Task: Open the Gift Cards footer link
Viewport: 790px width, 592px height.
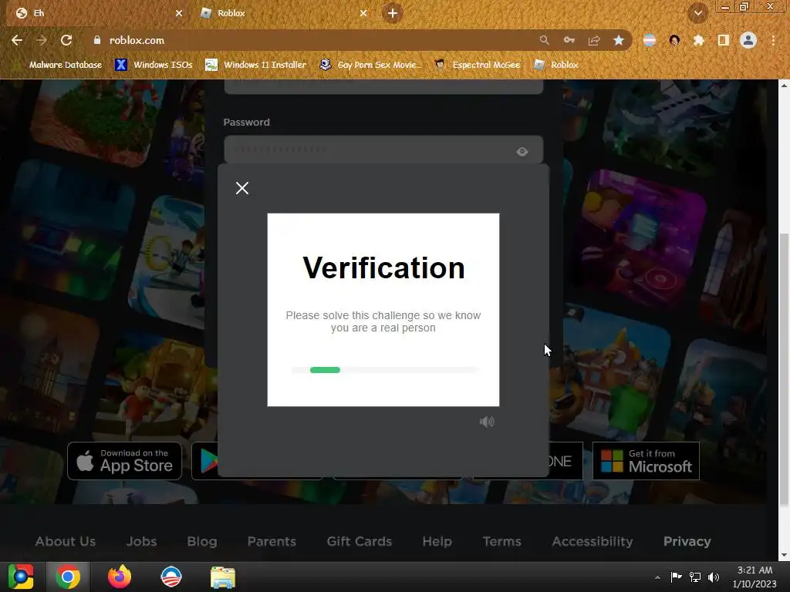Action: click(360, 541)
